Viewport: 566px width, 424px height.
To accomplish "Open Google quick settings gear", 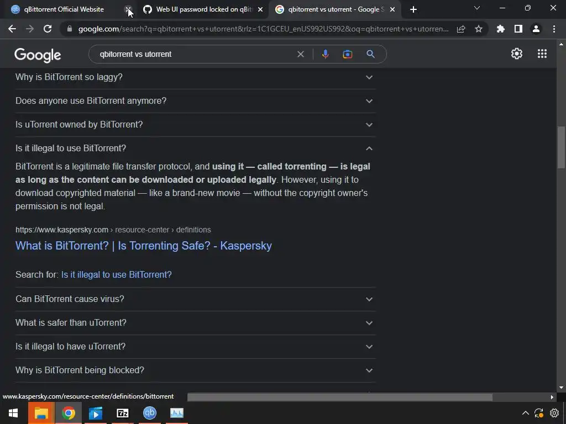I will click(x=517, y=54).
